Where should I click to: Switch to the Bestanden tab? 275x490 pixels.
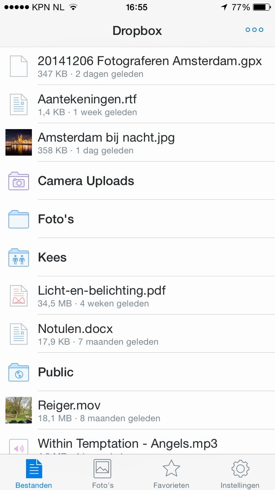click(34, 473)
